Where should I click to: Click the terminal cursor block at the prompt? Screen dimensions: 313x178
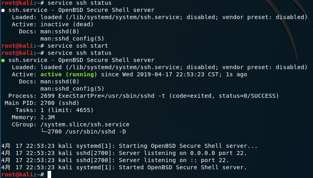click(49, 174)
